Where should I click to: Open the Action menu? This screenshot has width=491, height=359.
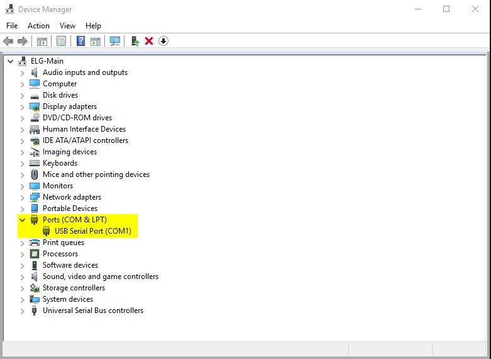[38, 26]
